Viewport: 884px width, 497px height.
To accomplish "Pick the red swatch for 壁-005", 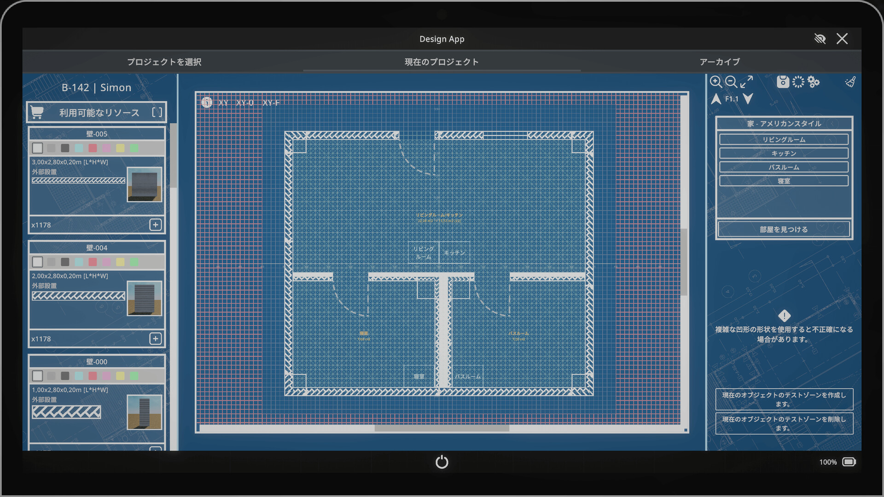I will [x=93, y=148].
